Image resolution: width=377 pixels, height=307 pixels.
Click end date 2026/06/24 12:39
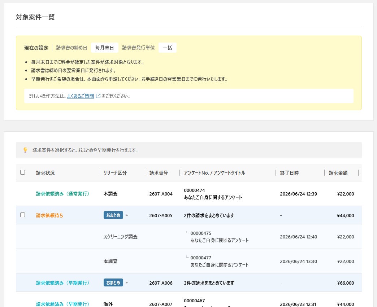(x=298, y=194)
